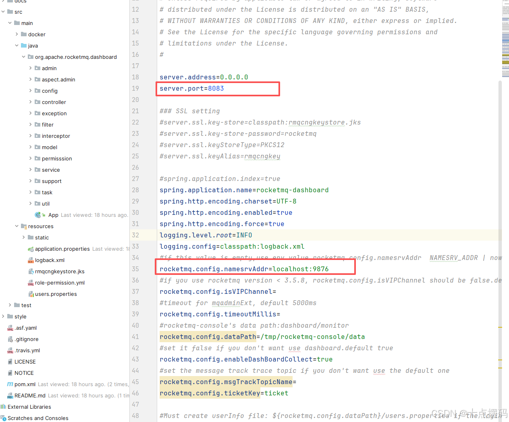This screenshot has width=509, height=422.
Task: Select the NOTICE file
Action: (24, 373)
